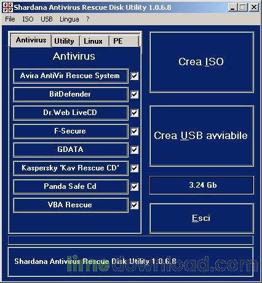Click the Antivirus heading in the panel
The image size is (262, 283).
[74, 56]
